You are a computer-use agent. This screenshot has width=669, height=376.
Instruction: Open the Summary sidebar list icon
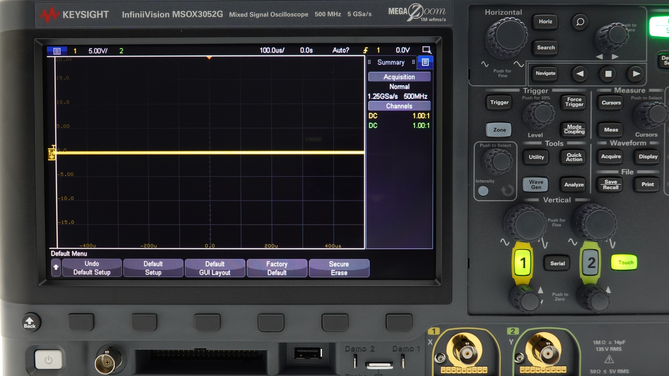point(425,62)
